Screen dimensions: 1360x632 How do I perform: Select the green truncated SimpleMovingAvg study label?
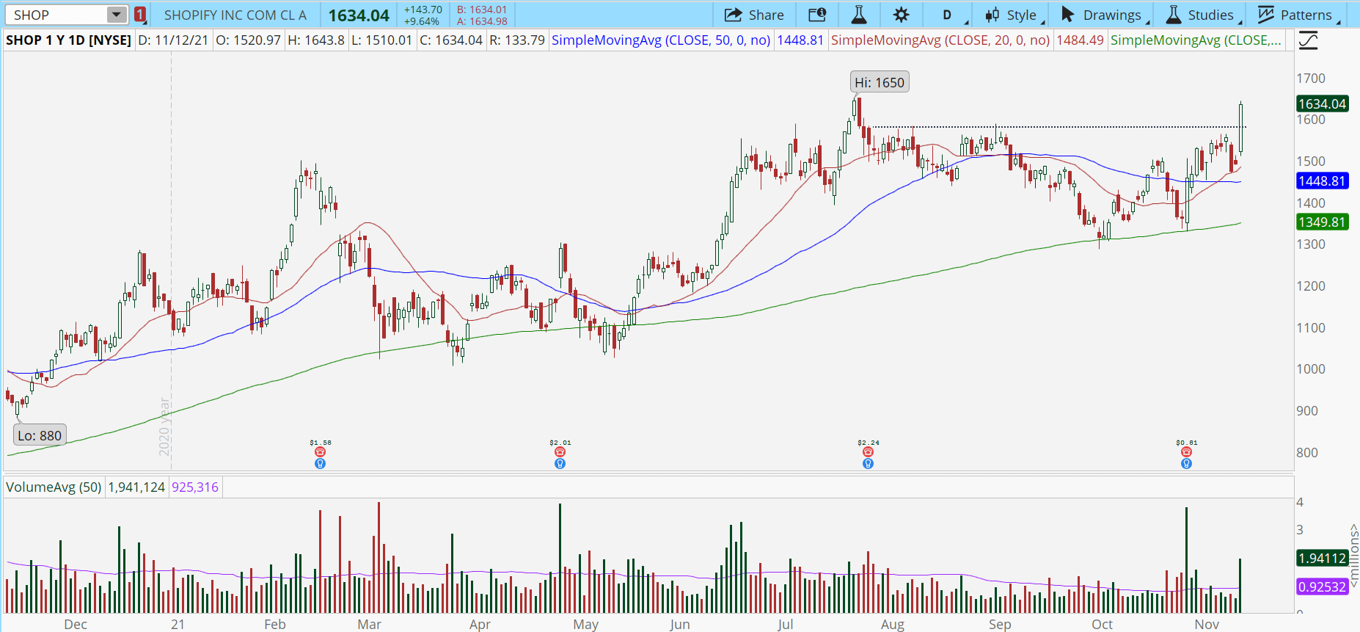pos(1196,40)
